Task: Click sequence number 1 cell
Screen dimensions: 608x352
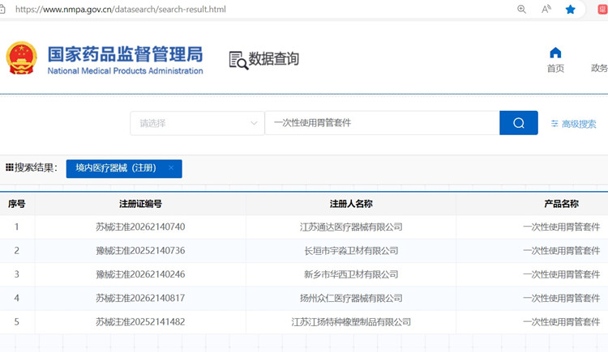Action: tap(17, 227)
